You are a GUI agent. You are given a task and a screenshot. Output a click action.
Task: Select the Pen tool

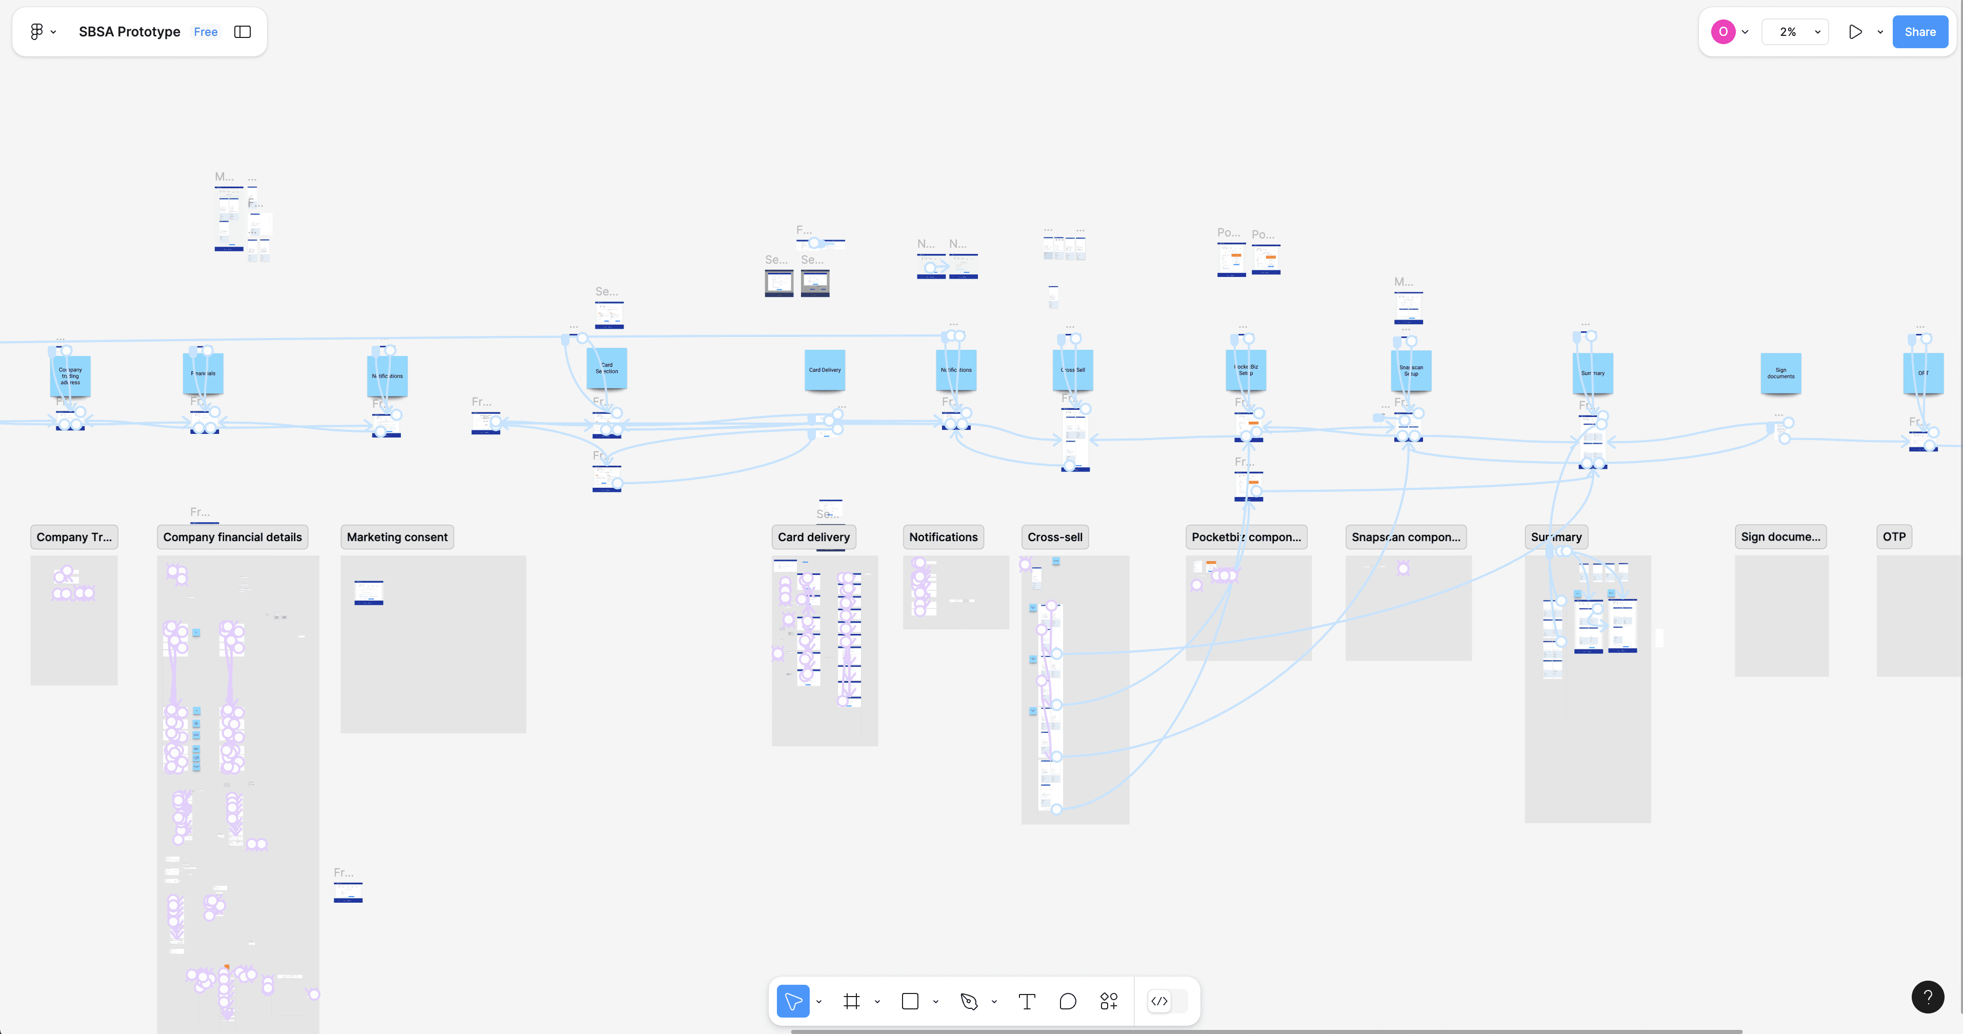coord(969,1001)
